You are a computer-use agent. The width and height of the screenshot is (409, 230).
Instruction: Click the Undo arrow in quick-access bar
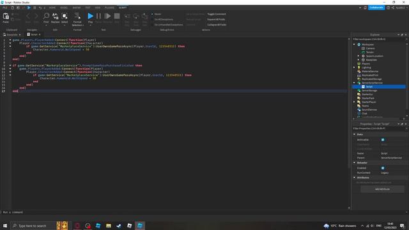pyautogui.click(x=40, y=8)
